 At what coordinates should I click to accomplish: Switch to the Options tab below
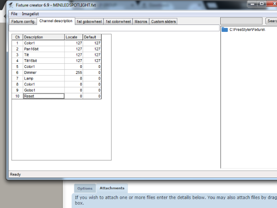pyautogui.click(x=85, y=188)
